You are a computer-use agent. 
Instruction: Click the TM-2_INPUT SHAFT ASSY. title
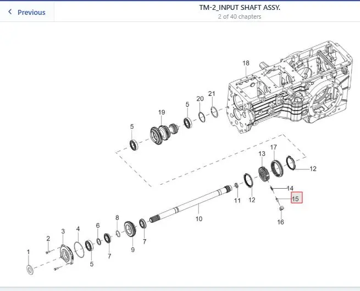pyautogui.click(x=240, y=8)
